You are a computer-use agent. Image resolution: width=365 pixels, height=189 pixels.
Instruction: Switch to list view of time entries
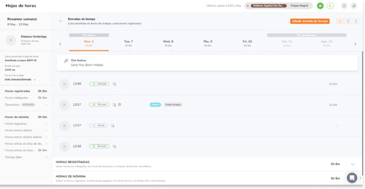click(340, 21)
